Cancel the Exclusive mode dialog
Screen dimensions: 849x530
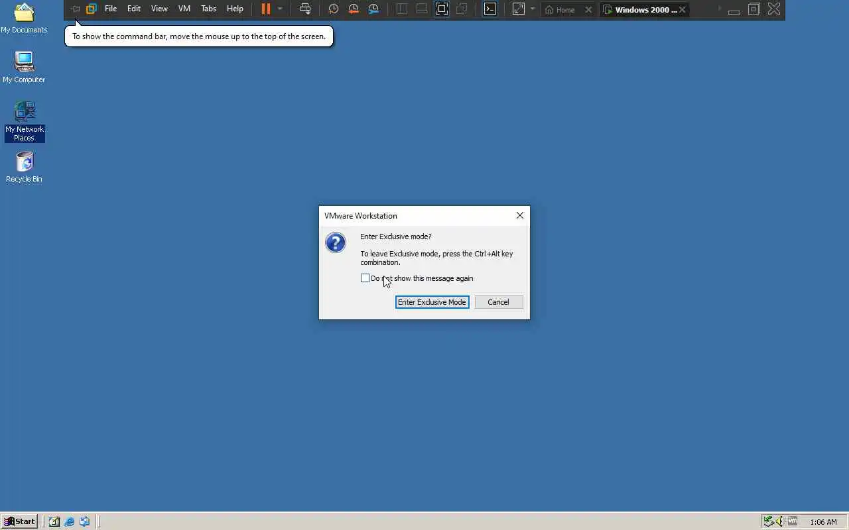tap(499, 302)
